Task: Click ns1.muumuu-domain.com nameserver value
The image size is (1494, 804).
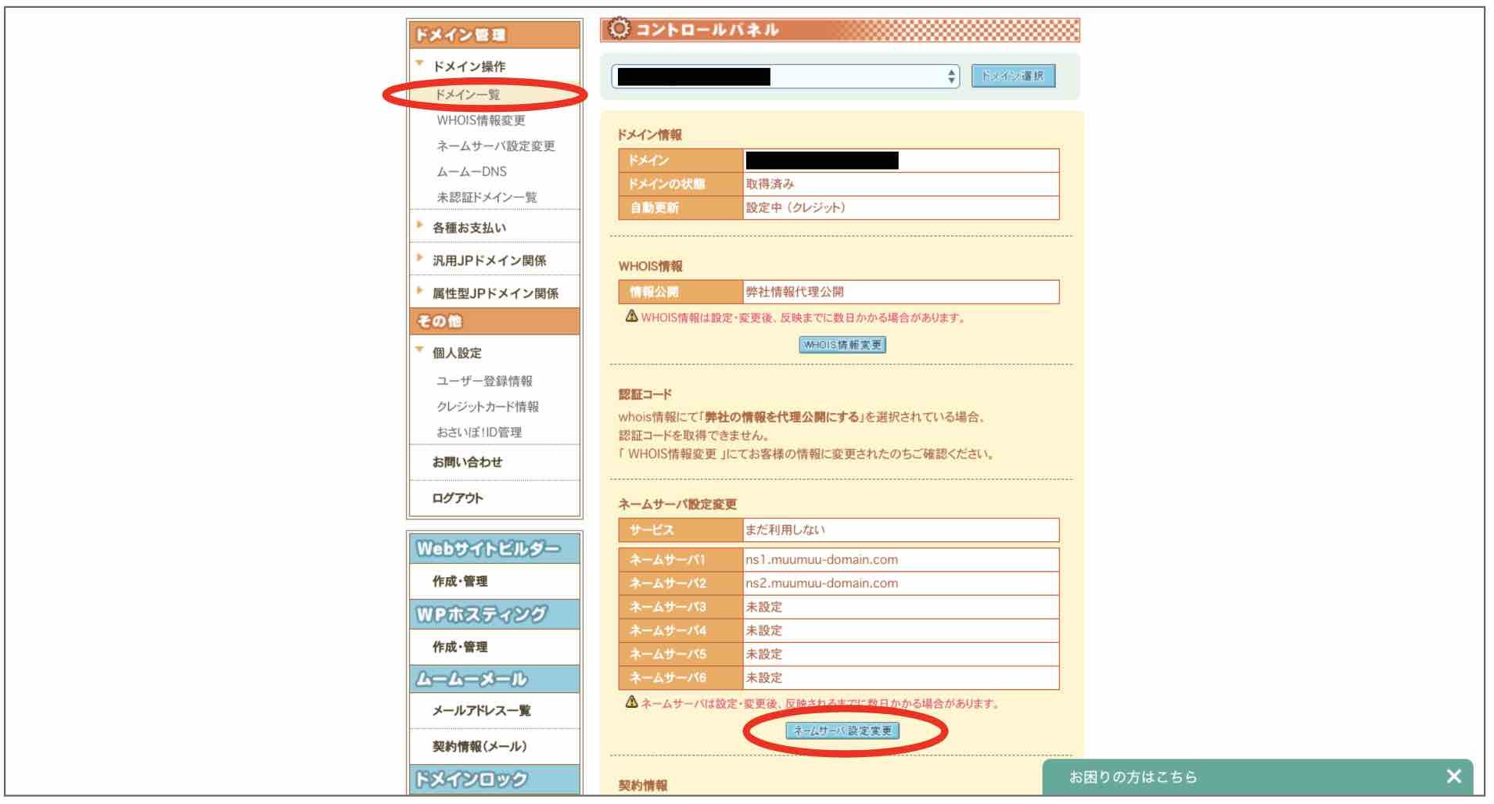Action: (821, 560)
